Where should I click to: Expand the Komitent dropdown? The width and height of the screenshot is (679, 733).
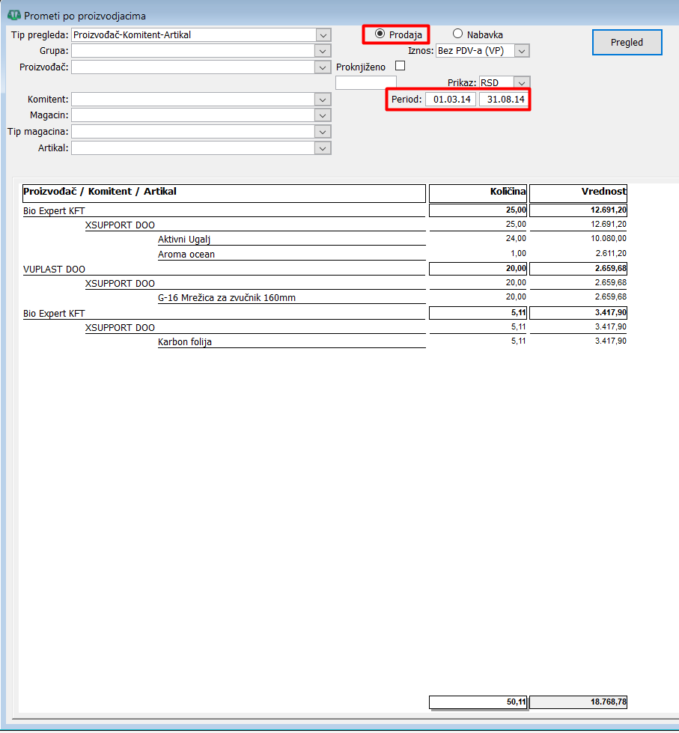pyautogui.click(x=323, y=100)
